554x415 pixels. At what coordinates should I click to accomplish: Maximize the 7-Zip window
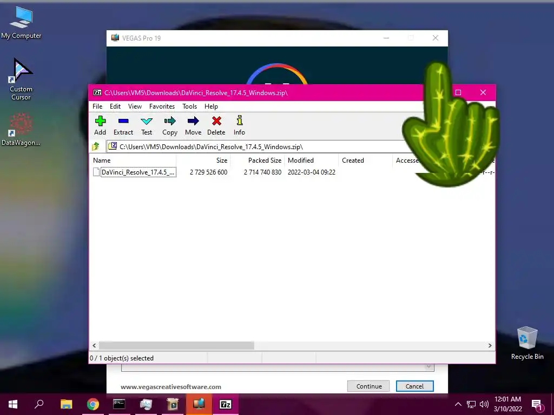tap(458, 92)
